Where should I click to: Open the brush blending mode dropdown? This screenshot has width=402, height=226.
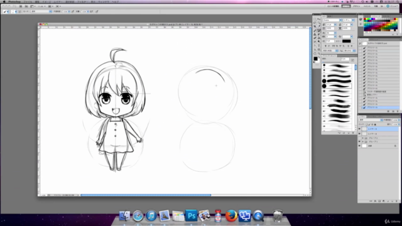tap(41, 11)
